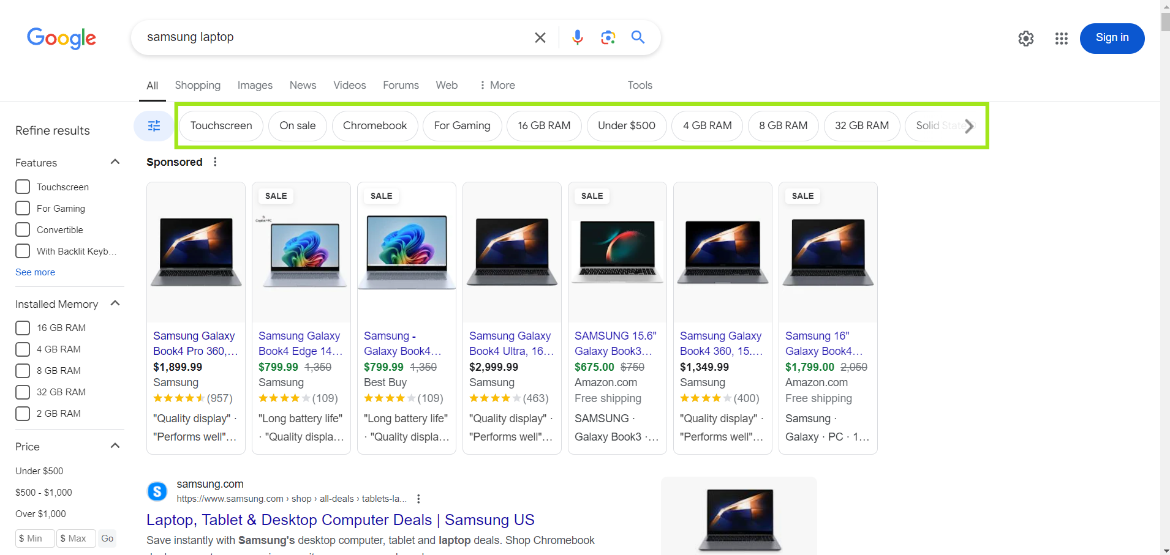Select the 32 GB RAM filter chip
Viewport: 1170px width, 555px height.
862,125
